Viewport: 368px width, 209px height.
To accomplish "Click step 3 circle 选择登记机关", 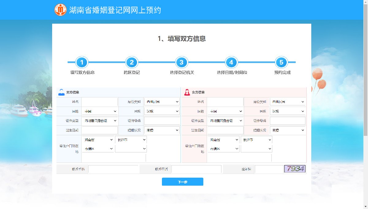I will point(182,62).
